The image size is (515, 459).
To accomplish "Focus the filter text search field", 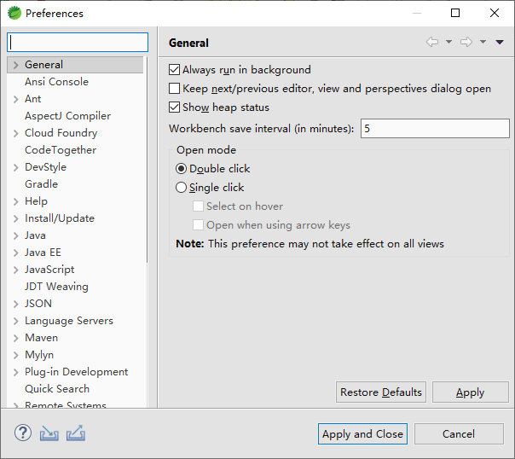I will pyautogui.click(x=78, y=42).
